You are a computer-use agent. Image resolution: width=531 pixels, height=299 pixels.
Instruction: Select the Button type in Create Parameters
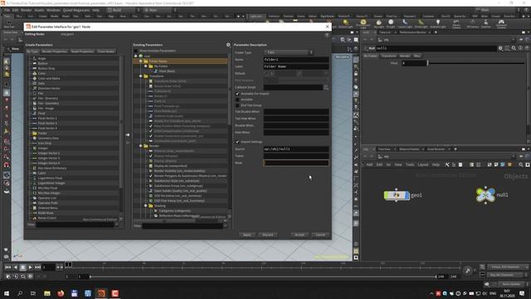point(43,63)
